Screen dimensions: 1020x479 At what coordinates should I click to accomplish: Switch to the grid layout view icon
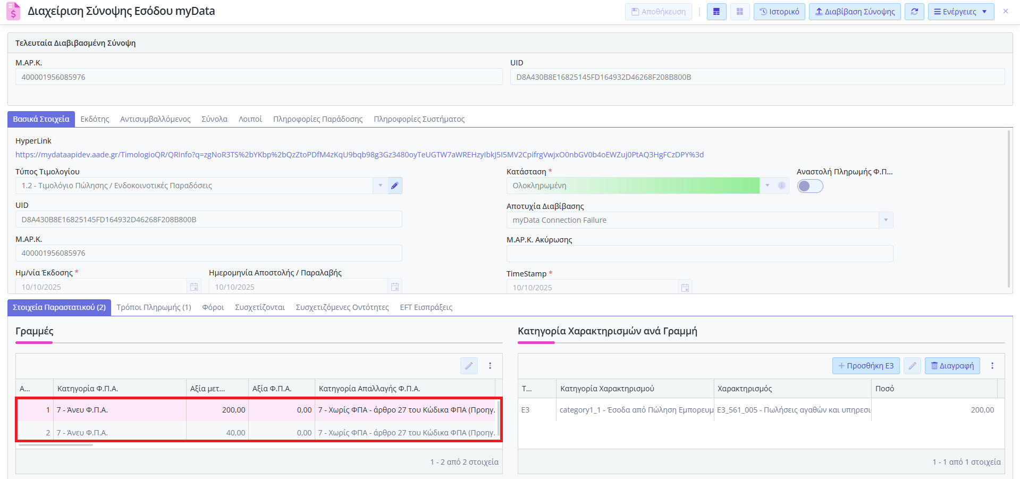click(739, 12)
